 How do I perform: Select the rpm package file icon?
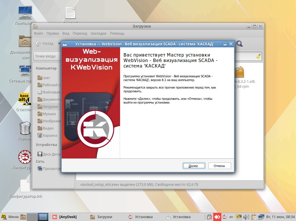click(x=239, y=72)
